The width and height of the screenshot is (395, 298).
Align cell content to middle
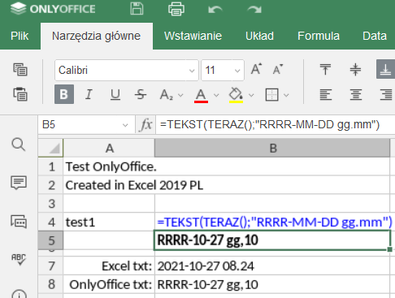click(x=355, y=70)
